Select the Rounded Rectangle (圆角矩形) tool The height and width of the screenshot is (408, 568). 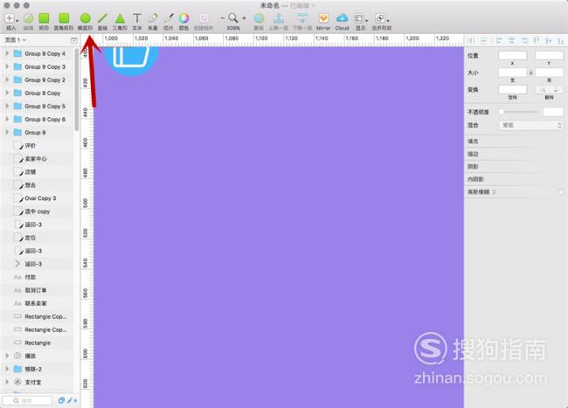(64, 21)
